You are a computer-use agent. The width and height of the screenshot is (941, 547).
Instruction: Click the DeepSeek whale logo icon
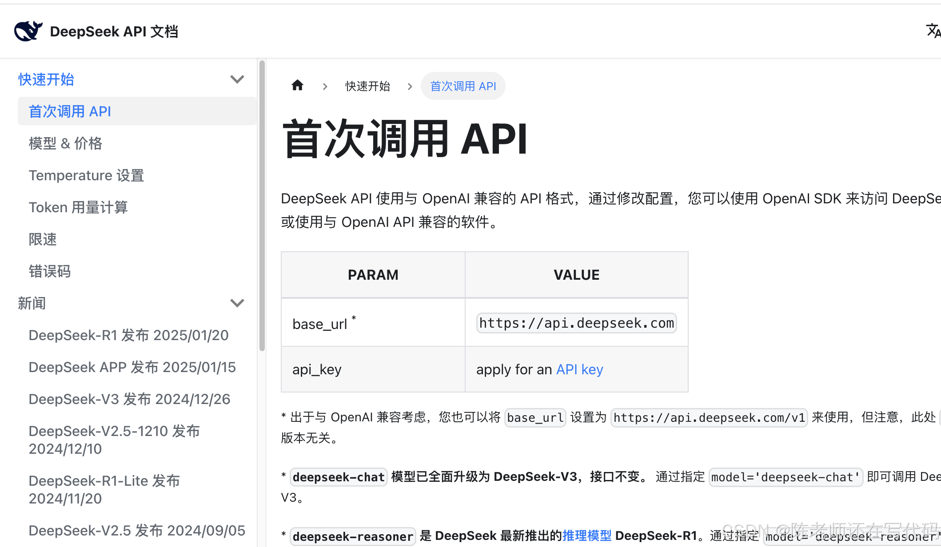[x=28, y=31]
